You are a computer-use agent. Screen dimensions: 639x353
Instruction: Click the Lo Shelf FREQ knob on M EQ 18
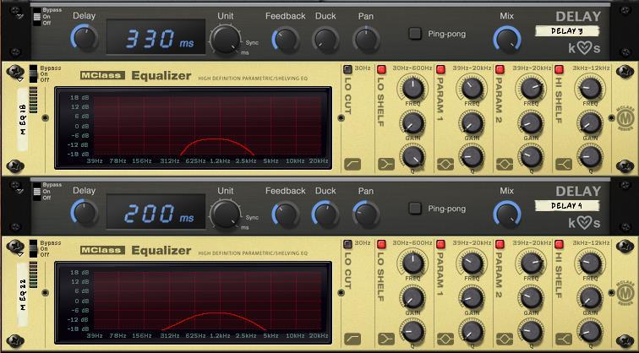pyautogui.click(x=412, y=88)
